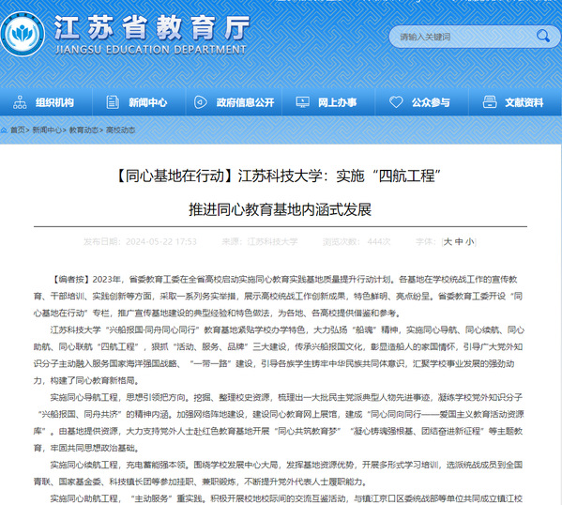Open 新闻中心 breadcrumb link

point(47,130)
